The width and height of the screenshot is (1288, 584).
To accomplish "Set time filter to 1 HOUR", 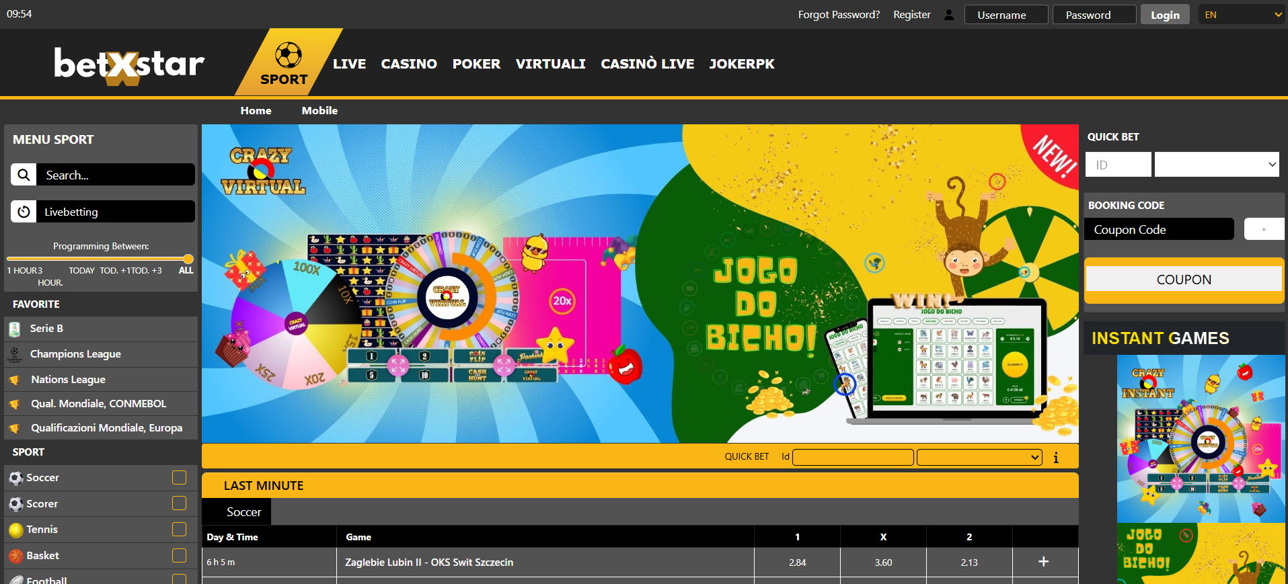I will click(22, 270).
